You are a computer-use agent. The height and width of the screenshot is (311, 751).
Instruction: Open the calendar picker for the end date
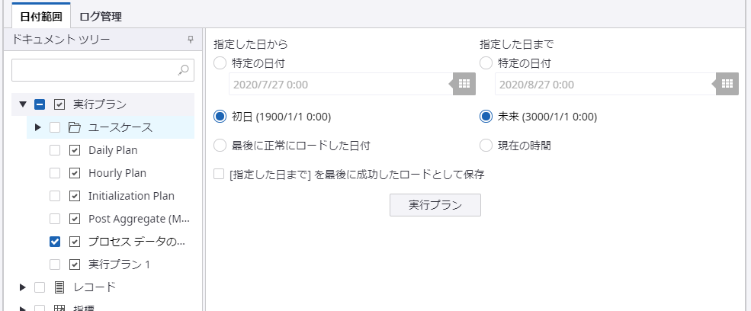(x=727, y=84)
